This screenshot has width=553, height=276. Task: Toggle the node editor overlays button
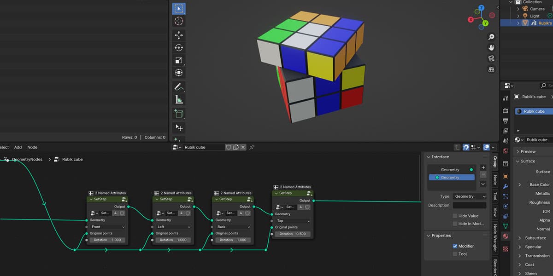pos(486,147)
